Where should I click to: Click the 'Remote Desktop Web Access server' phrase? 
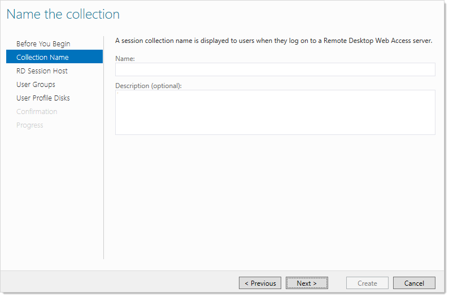377,41
